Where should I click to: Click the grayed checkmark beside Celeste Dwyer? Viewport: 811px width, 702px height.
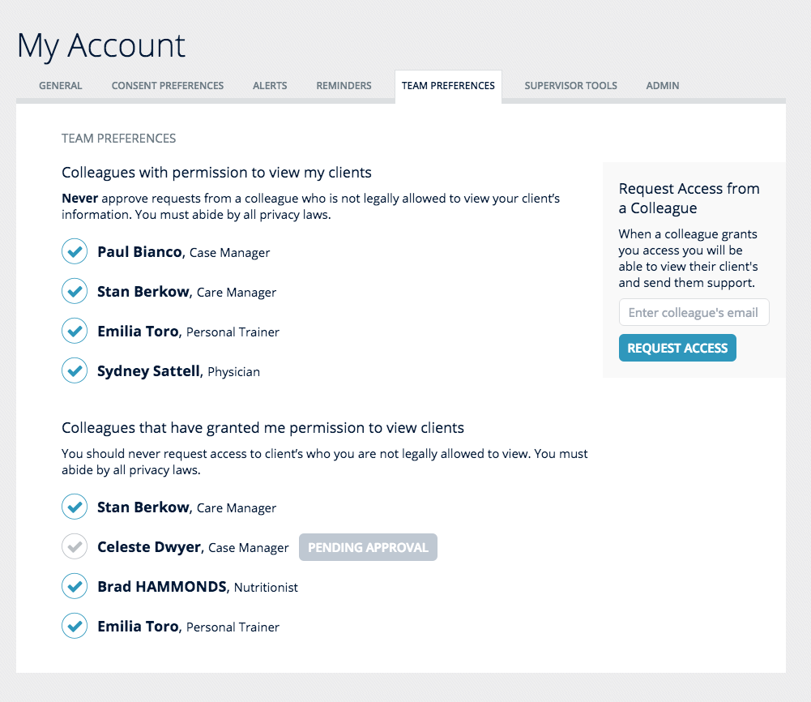pyautogui.click(x=74, y=546)
